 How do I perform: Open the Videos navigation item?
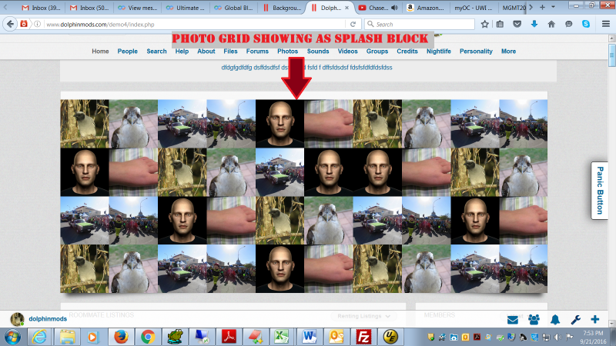tap(348, 52)
